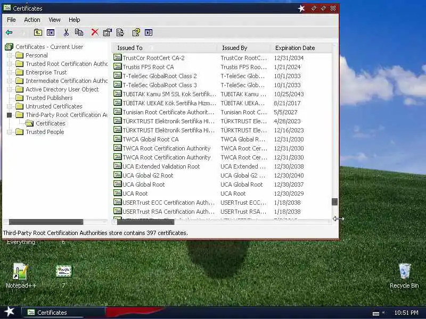Viewport: 426px width, 319px height.
Task: Click the keyboard icon in system tray
Action: [376, 313]
